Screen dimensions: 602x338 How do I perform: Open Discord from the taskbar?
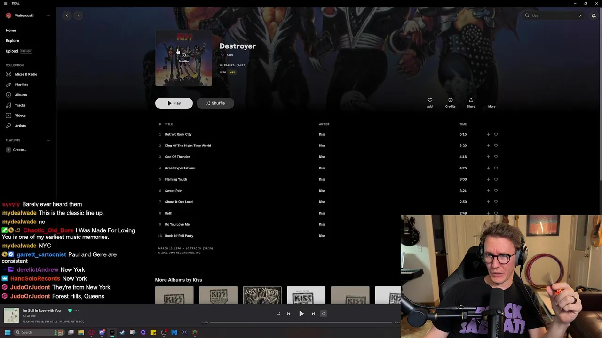(x=102, y=332)
